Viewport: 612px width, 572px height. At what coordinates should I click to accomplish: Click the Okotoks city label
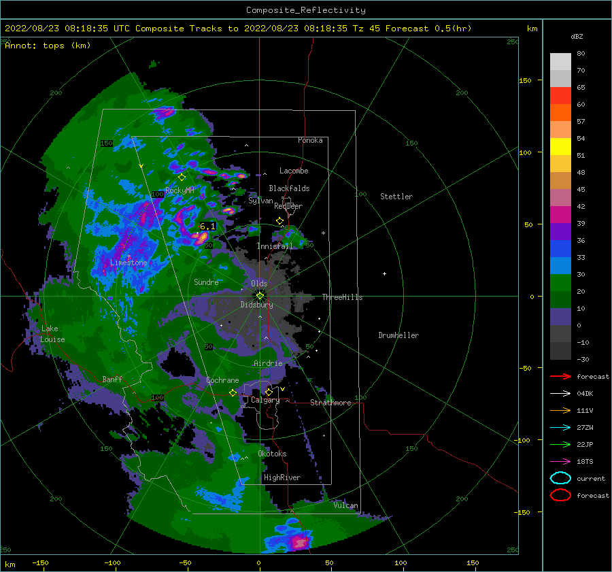tap(272, 454)
